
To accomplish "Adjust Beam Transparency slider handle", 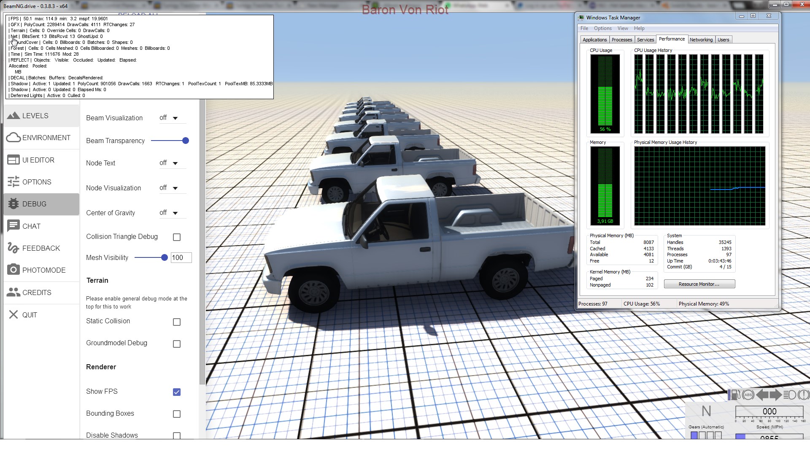I will 185,141.
